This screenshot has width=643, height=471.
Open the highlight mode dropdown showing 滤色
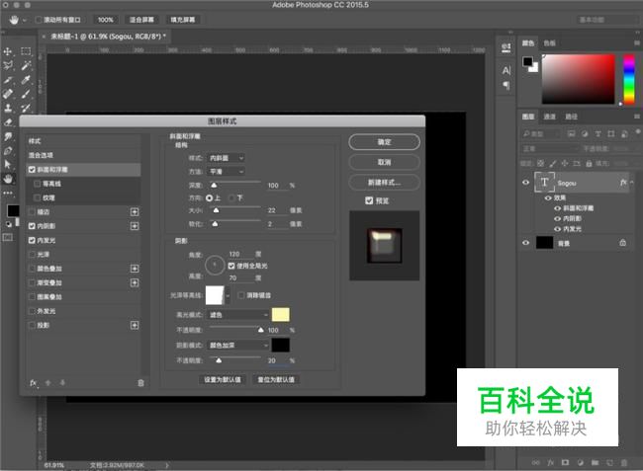(238, 315)
